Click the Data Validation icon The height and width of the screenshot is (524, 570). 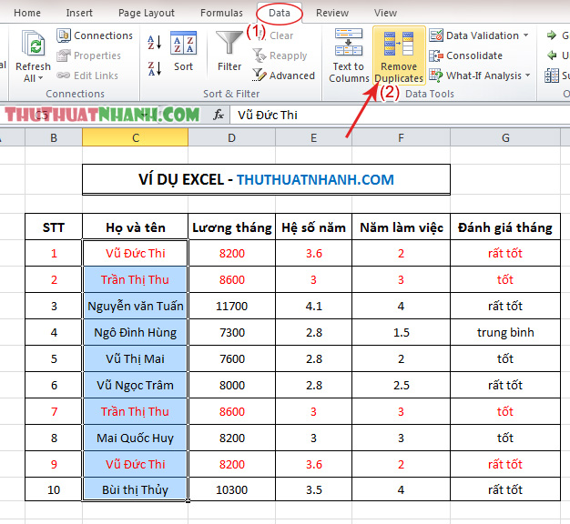coord(436,35)
